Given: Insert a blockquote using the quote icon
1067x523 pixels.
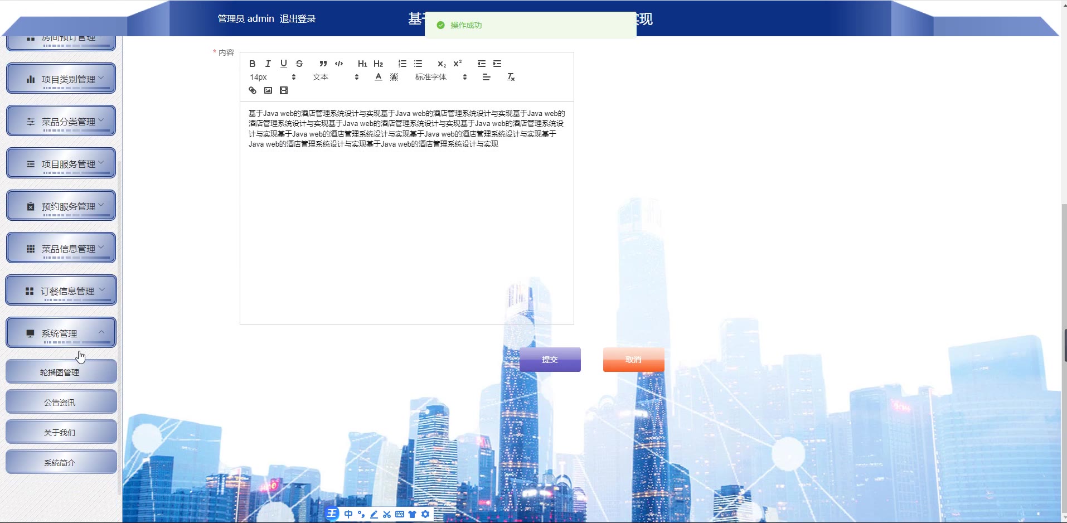Looking at the screenshot, I should click(x=323, y=64).
